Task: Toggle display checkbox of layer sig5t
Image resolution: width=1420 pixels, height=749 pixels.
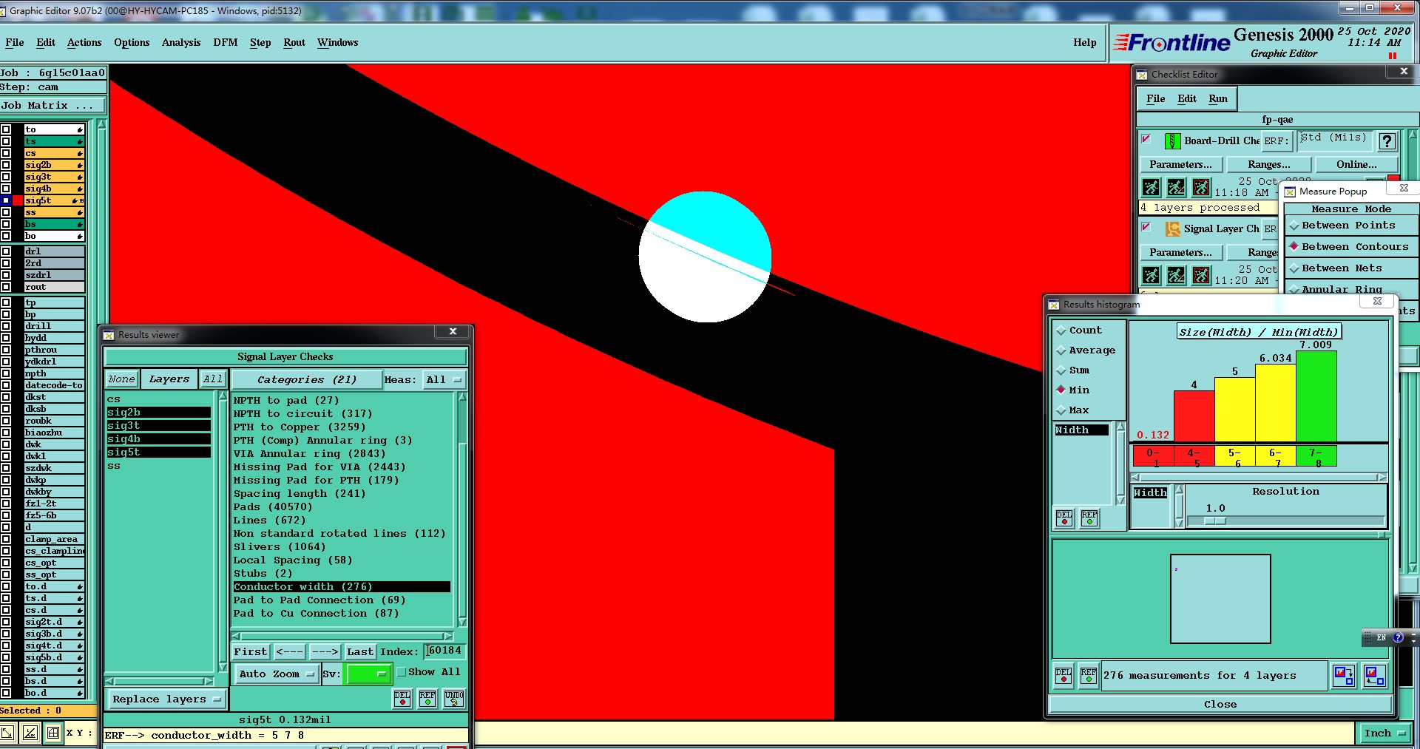Action: [6, 200]
